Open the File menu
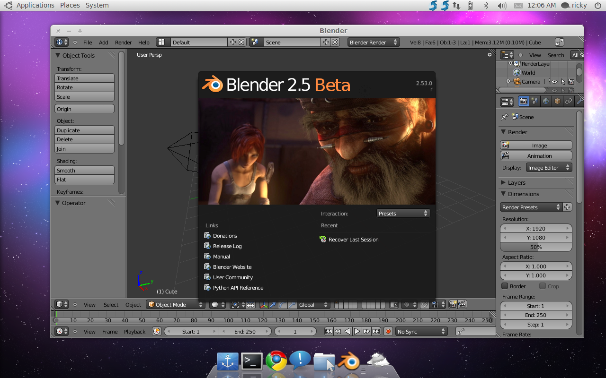606x378 pixels. point(88,42)
